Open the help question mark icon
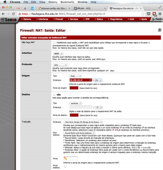 160,30
